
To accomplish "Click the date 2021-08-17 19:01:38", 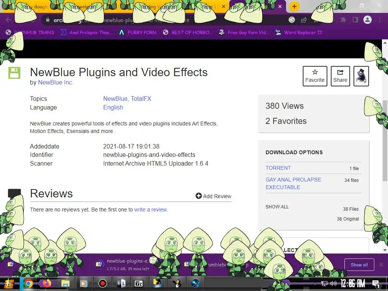I will tap(131, 146).
